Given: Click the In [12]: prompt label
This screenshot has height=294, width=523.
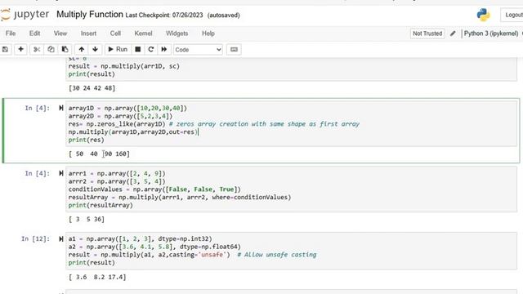Looking at the screenshot, I should coord(35,238).
